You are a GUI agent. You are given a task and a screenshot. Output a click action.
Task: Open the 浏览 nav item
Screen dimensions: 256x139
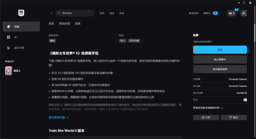pos(112,13)
